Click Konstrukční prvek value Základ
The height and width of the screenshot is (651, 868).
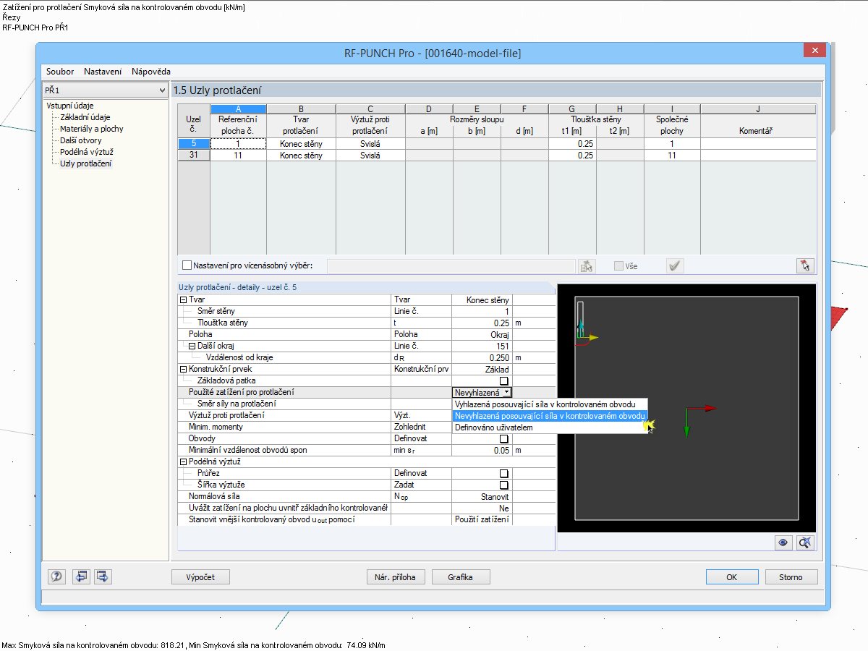(482, 369)
